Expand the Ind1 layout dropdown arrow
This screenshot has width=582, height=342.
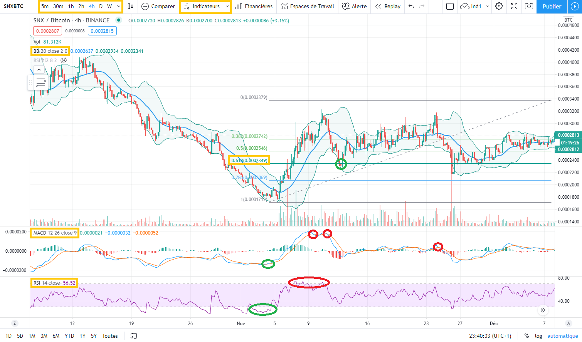pyautogui.click(x=488, y=6)
